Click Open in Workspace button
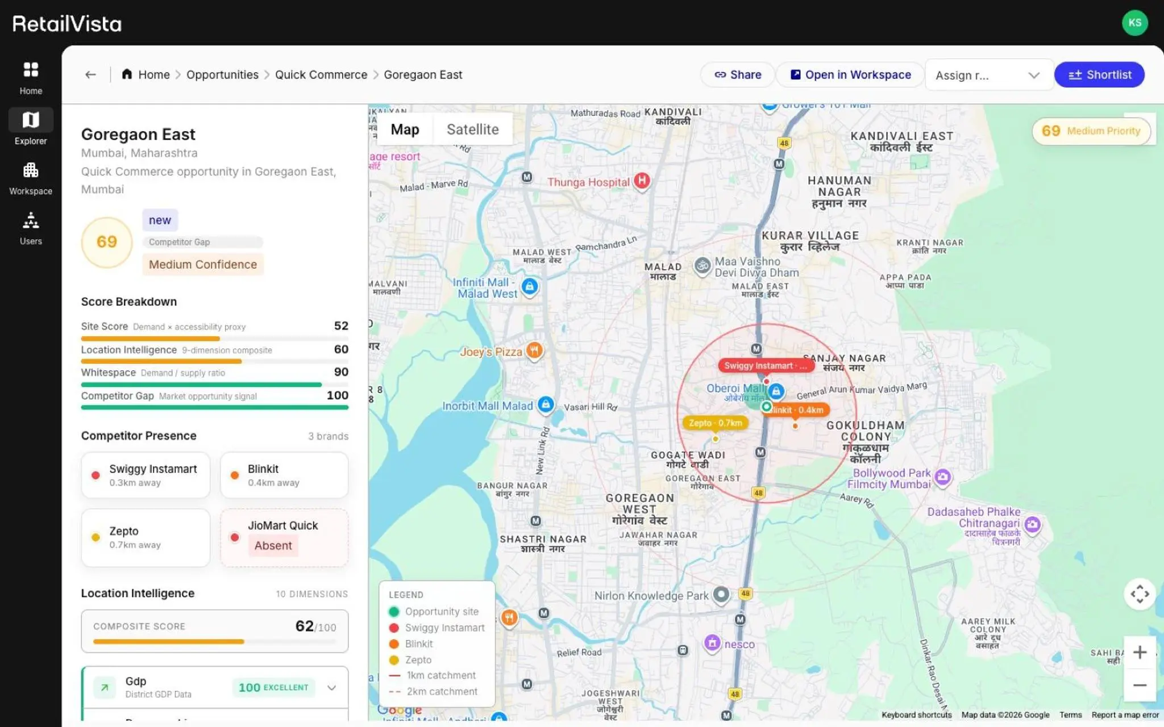1164x727 pixels. (850, 74)
